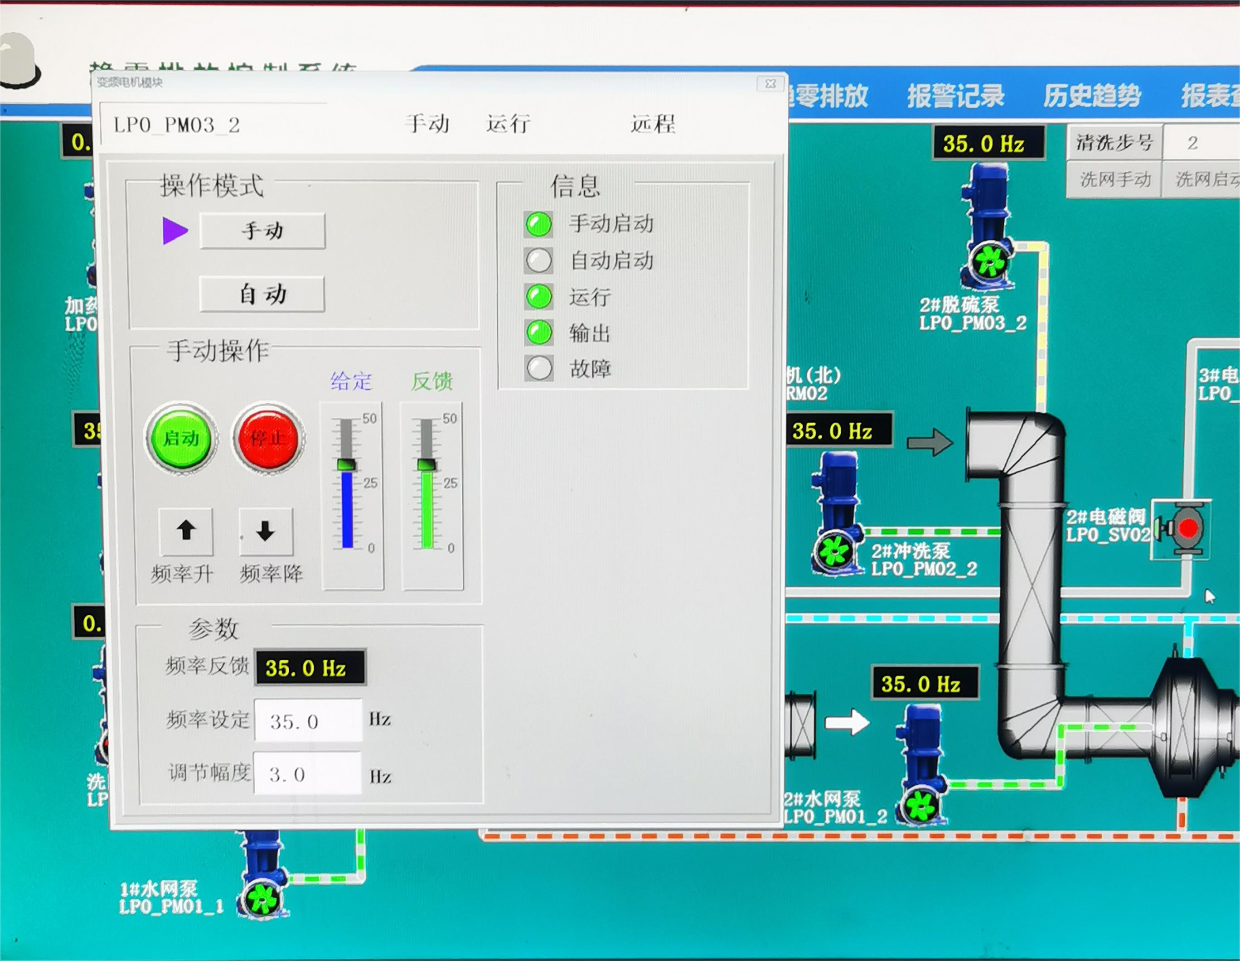Click the 洗网手动 toggle button
The width and height of the screenshot is (1240, 961).
1114,180
